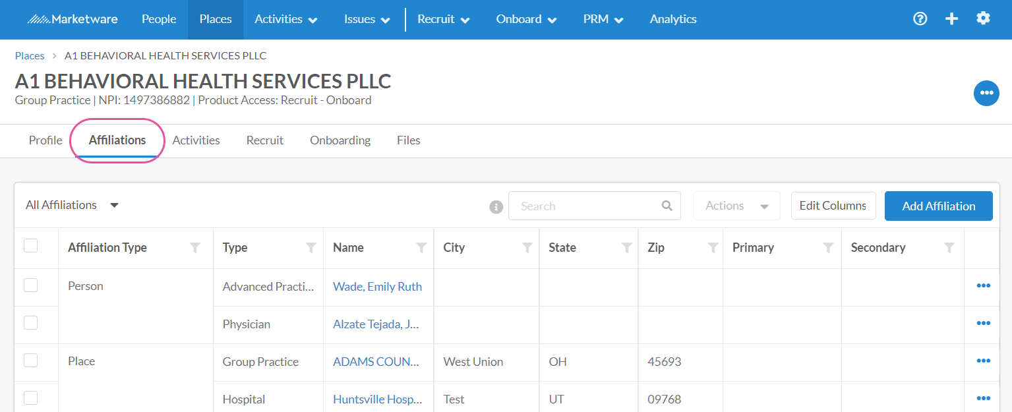
Task: Switch to the Activities tab below title
Action: 196,140
